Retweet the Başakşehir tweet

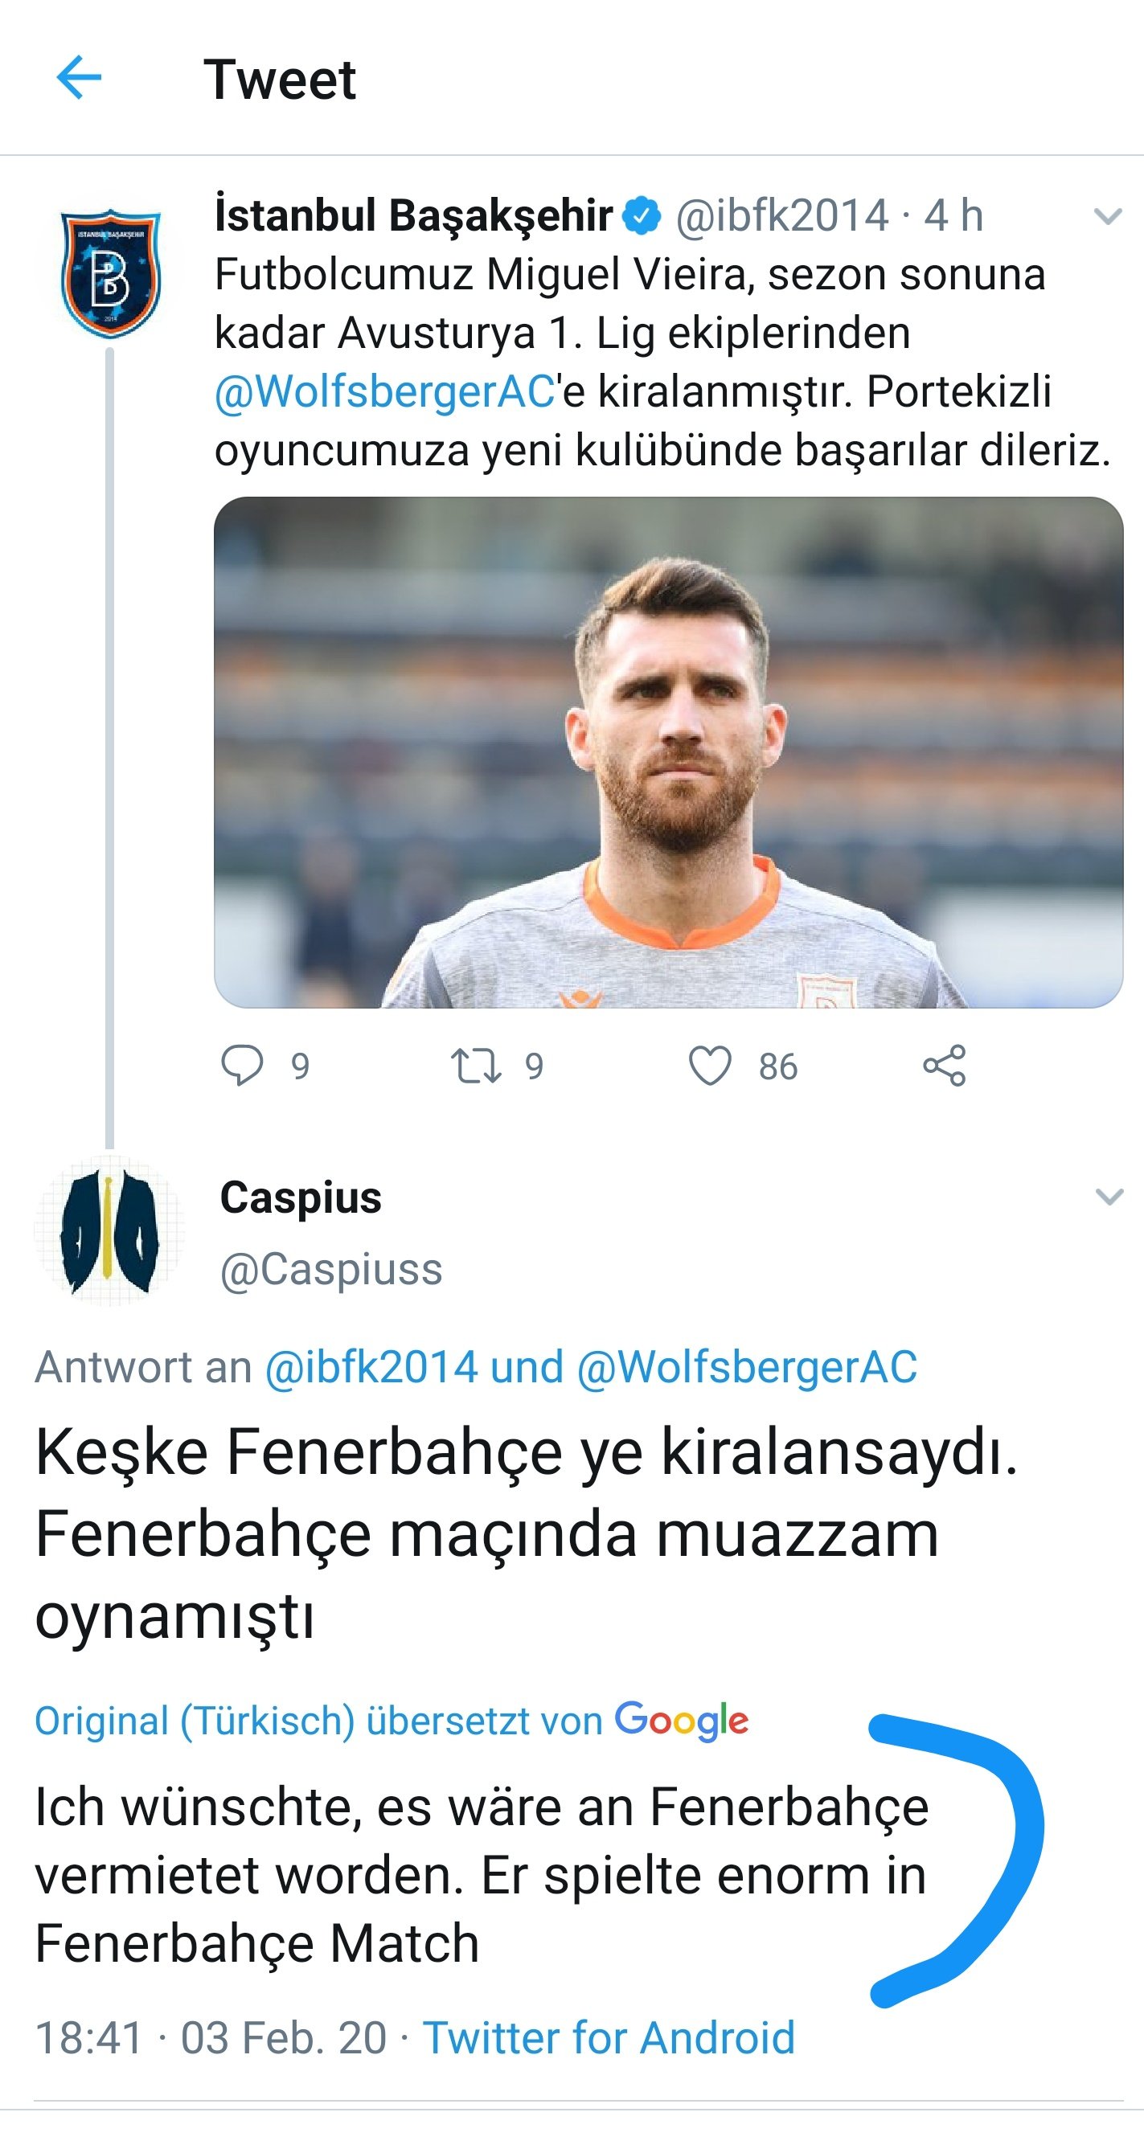[476, 1066]
